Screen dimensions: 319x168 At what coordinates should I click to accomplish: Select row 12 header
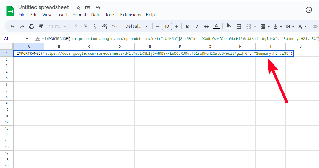point(7,122)
